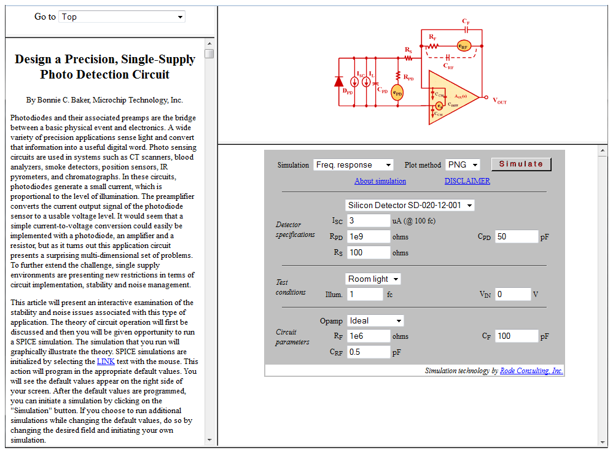Click the R_PD input field showing 1e9
Viewport: 613px width, 453px height.
point(368,236)
